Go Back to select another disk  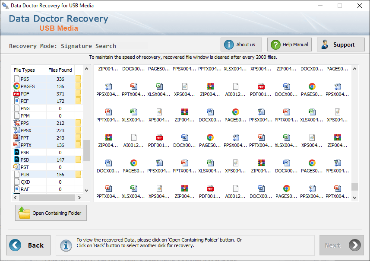point(28,245)
